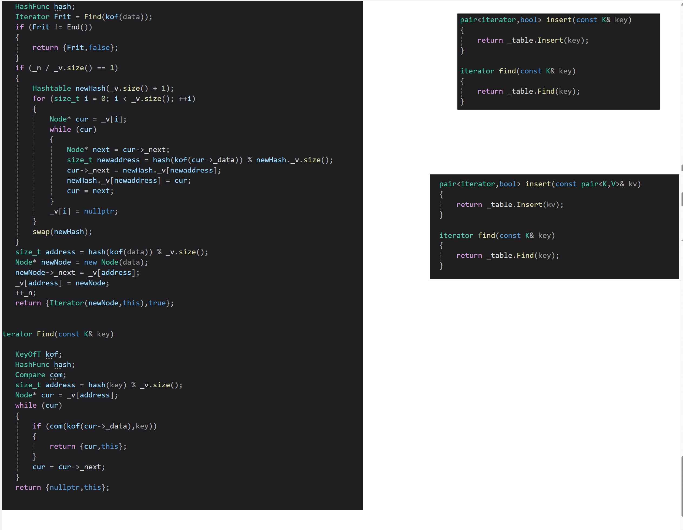Viewport: 683px width, 530px height.
Task: Click the line 'Iterator Frit = Find(kof(data));'
Action: pos(83,17)
